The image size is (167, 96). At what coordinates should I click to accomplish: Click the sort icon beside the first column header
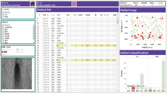(40, 15)
